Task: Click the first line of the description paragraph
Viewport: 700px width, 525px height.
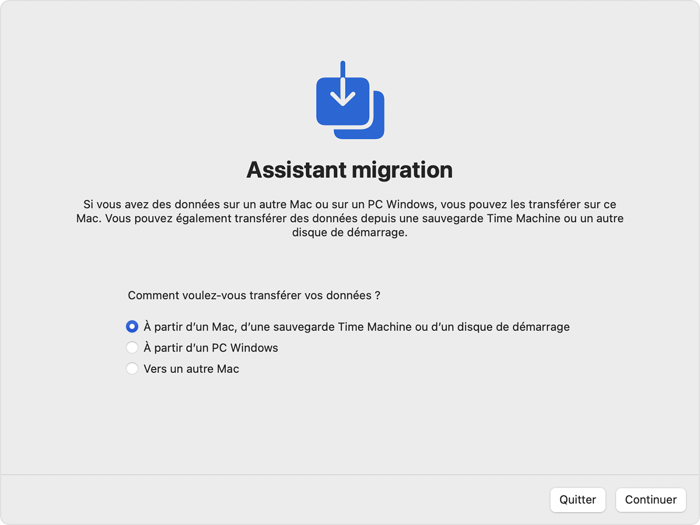Action: (x=349, y=204)
